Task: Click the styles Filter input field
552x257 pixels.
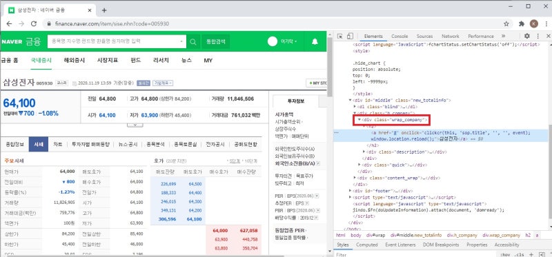Action: pos(415,254)
